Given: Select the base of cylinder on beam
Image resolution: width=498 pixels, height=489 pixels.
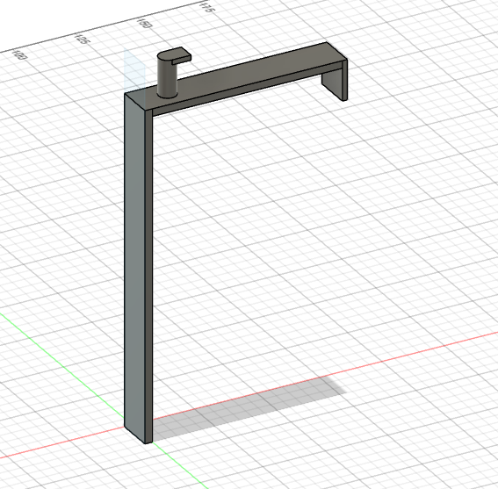Looking at the screenshot, I should [168, 94].
